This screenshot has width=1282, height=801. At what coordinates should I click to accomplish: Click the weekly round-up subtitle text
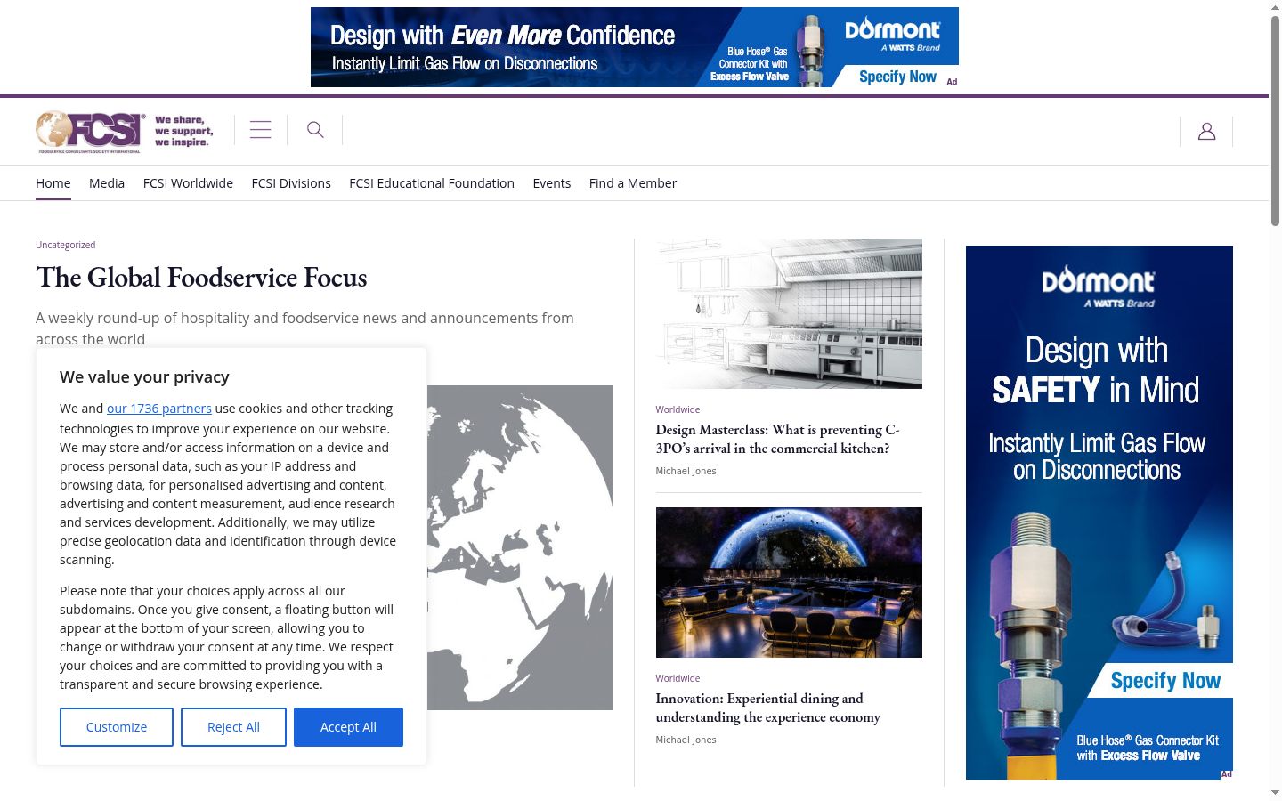304,328
